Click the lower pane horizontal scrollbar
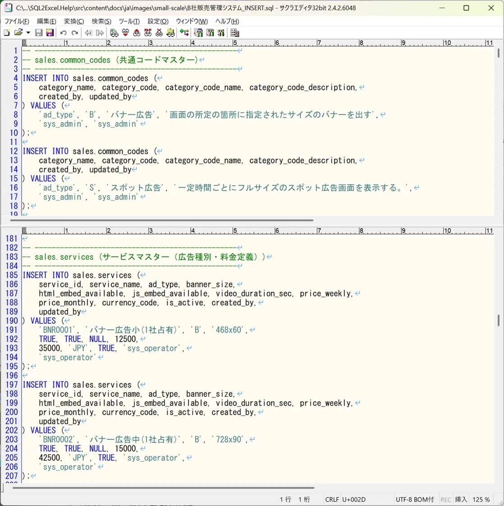504x506 pixels. 163,488
